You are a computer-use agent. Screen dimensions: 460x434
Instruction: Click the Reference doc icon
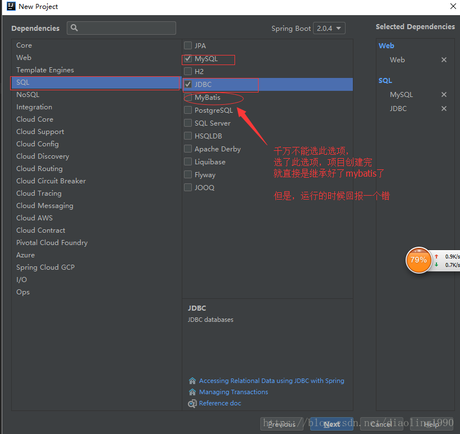[x=192, y=404]
